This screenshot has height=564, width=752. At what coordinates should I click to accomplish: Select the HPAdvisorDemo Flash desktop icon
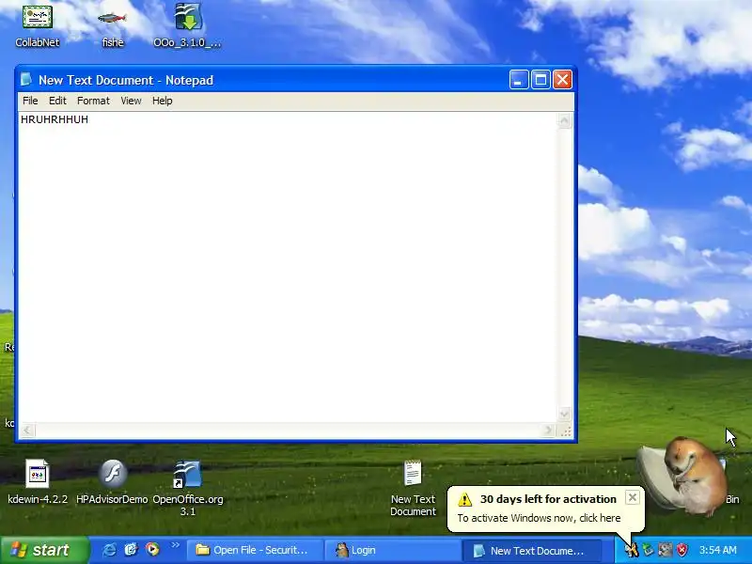[x=112, y=482]
